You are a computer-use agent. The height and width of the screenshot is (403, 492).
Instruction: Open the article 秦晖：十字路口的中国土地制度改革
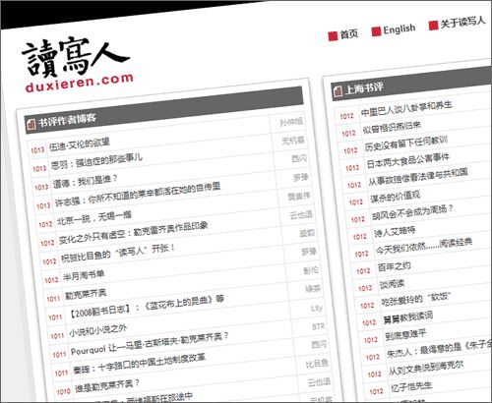pyautogui.click(x=139, y=363)
